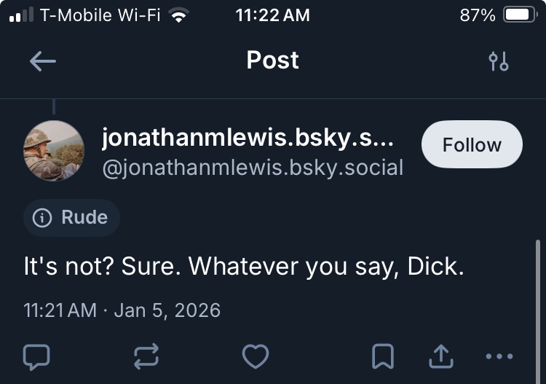Tap the Rude moderation label
The width and height of the screenshot is (546, 384).
[71, 217]
